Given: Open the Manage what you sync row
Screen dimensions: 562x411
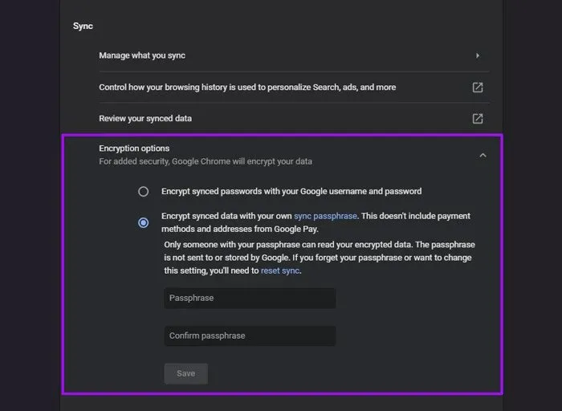Looking at the screenshot, I should coord(142,55).
